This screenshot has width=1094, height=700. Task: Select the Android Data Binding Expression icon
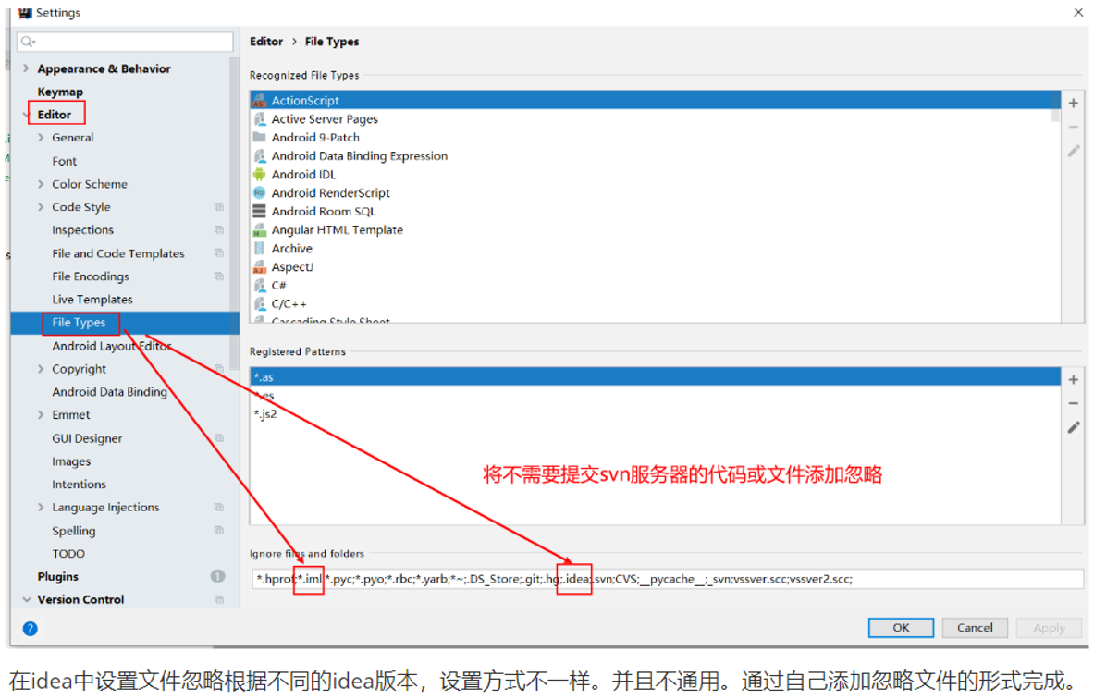[x=260, y=156]
